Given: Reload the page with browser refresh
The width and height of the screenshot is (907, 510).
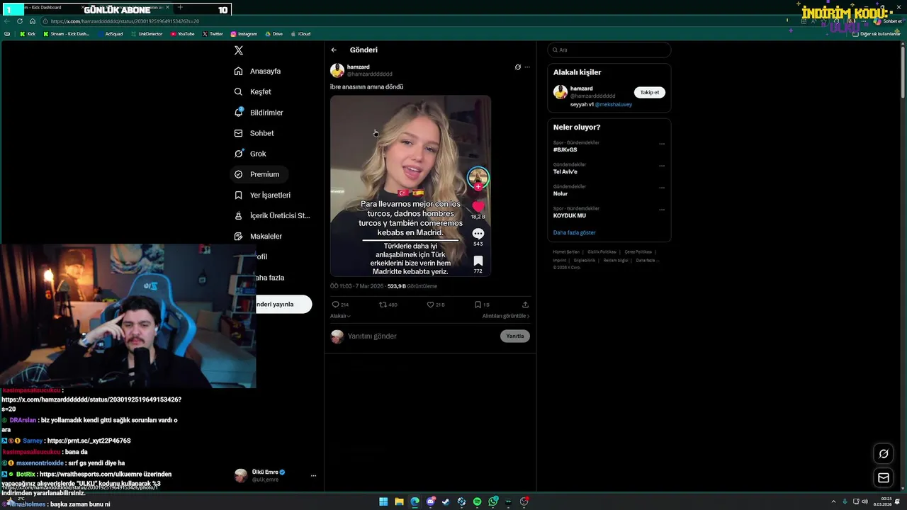Looking at the screenshot, I should [21, 21].
